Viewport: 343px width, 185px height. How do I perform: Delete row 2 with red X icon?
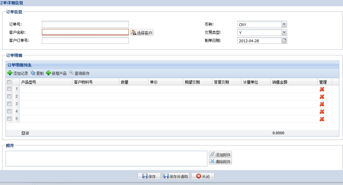pyautogui.click(x=322, y=97)
